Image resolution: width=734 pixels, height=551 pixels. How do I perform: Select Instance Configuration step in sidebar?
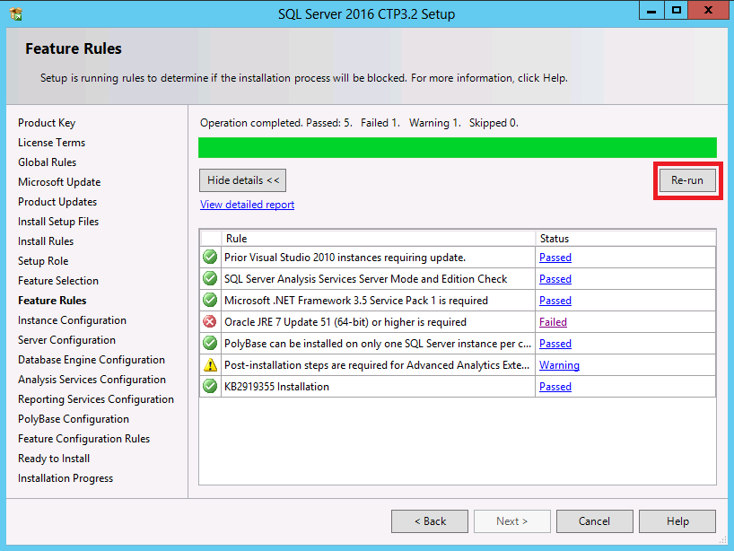(x=72, y=320)
